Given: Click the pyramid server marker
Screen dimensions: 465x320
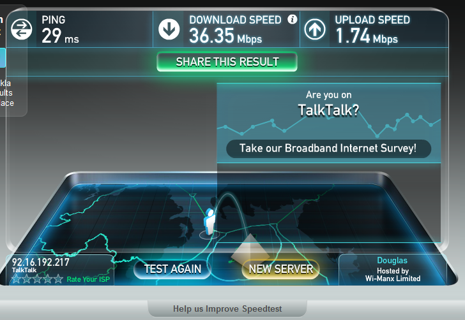Looking at the screenshot, I should point(250,248).
